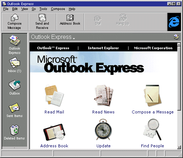Open the Edit menu
The image size is (183, 158).
(x=15, y=9)
